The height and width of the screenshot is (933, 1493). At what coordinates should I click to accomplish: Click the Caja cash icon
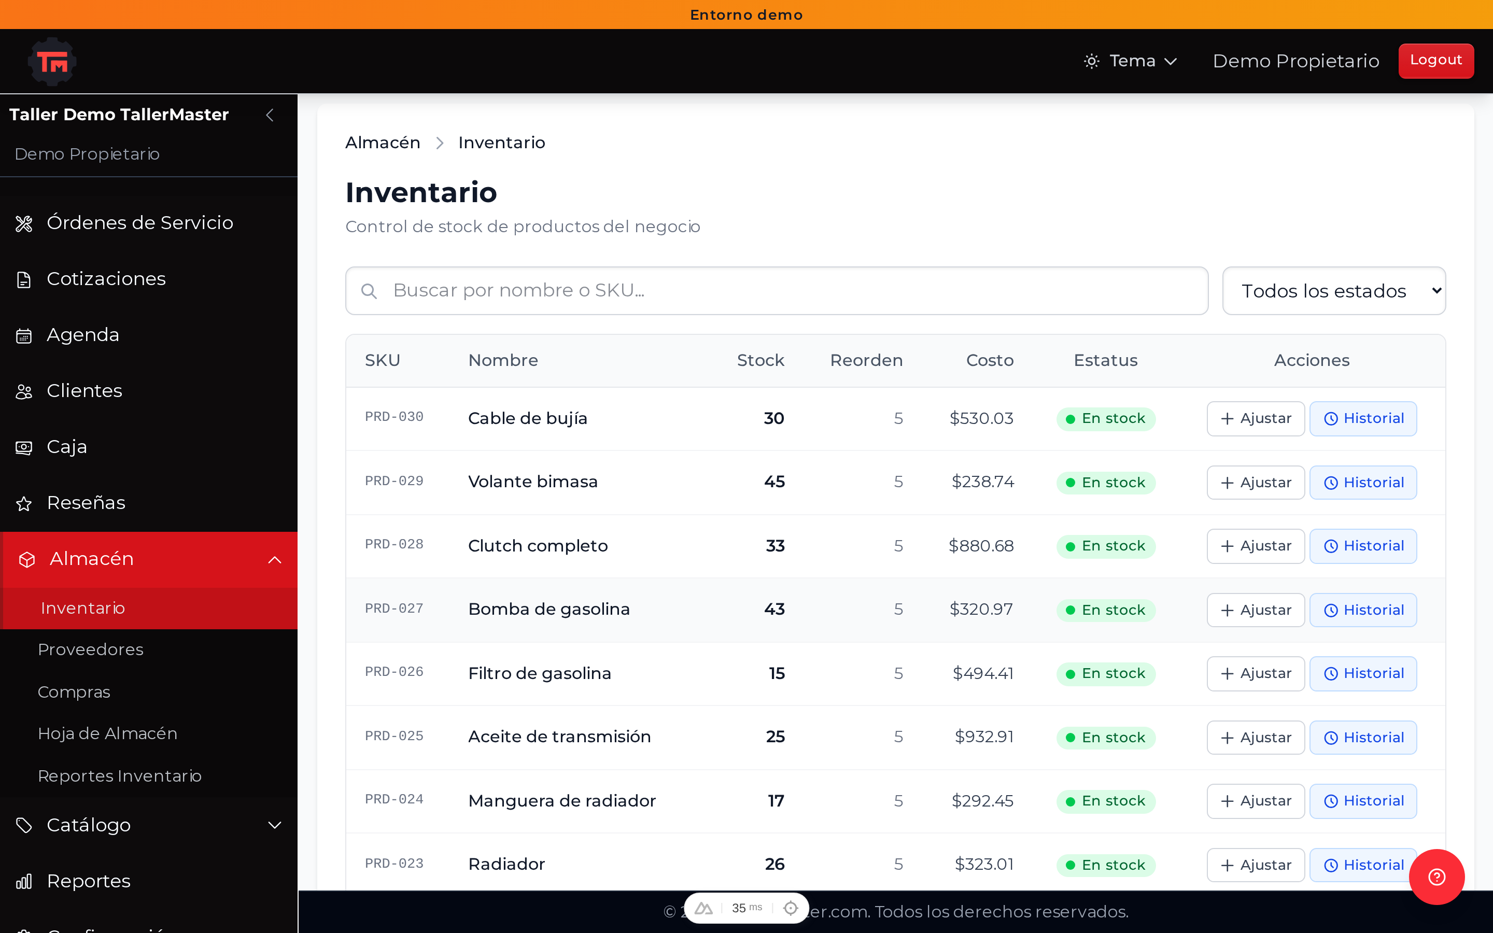(24, 448)
